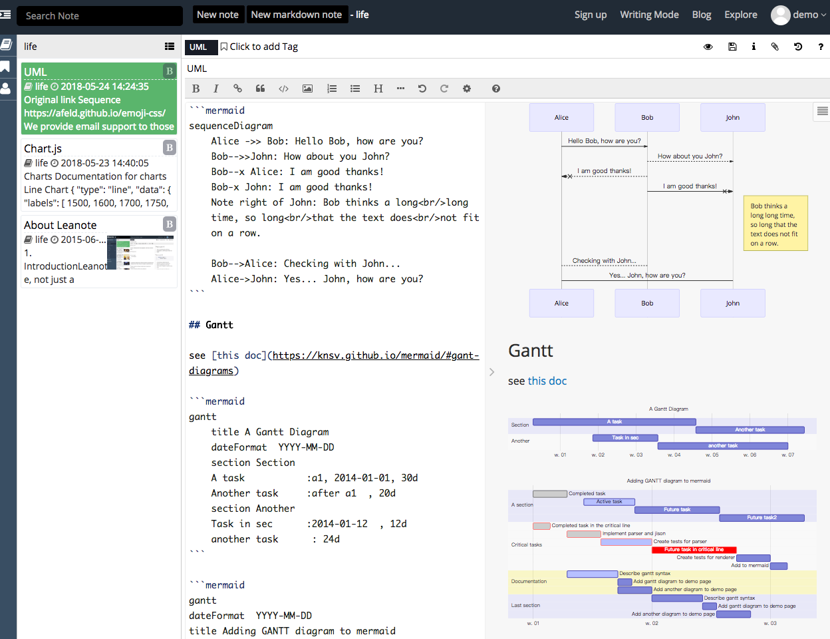
Task: Click the New markdown note button
Action: click(x=297, y=15)
